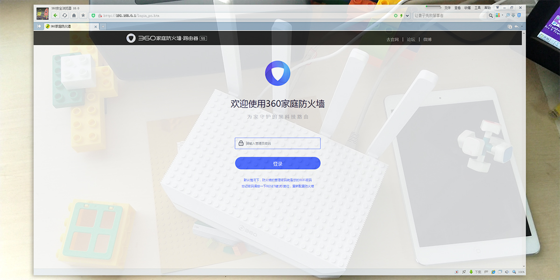
Task: Reload the page with the refresh icon
Action: [65, 15]
